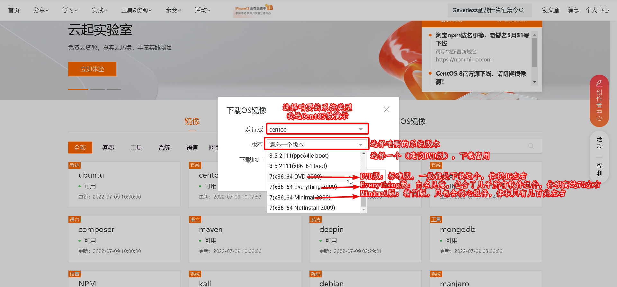The width and height of the screenshot is (617, 287).
Task: Open the CentOS 8官方源下线 announcement
Action: (x=481, y=78)
